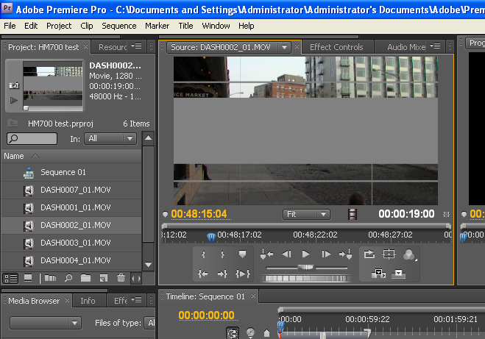485x339 pixels.
Task: Step forward one frame in Source monitor
Action: [326, 254]
